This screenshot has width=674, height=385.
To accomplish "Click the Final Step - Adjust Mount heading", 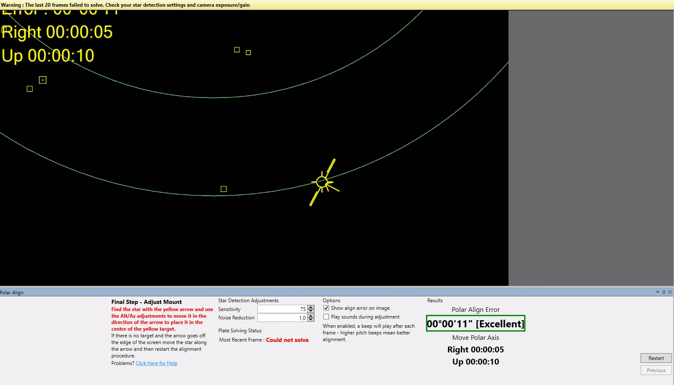I will tap(146, 302).
